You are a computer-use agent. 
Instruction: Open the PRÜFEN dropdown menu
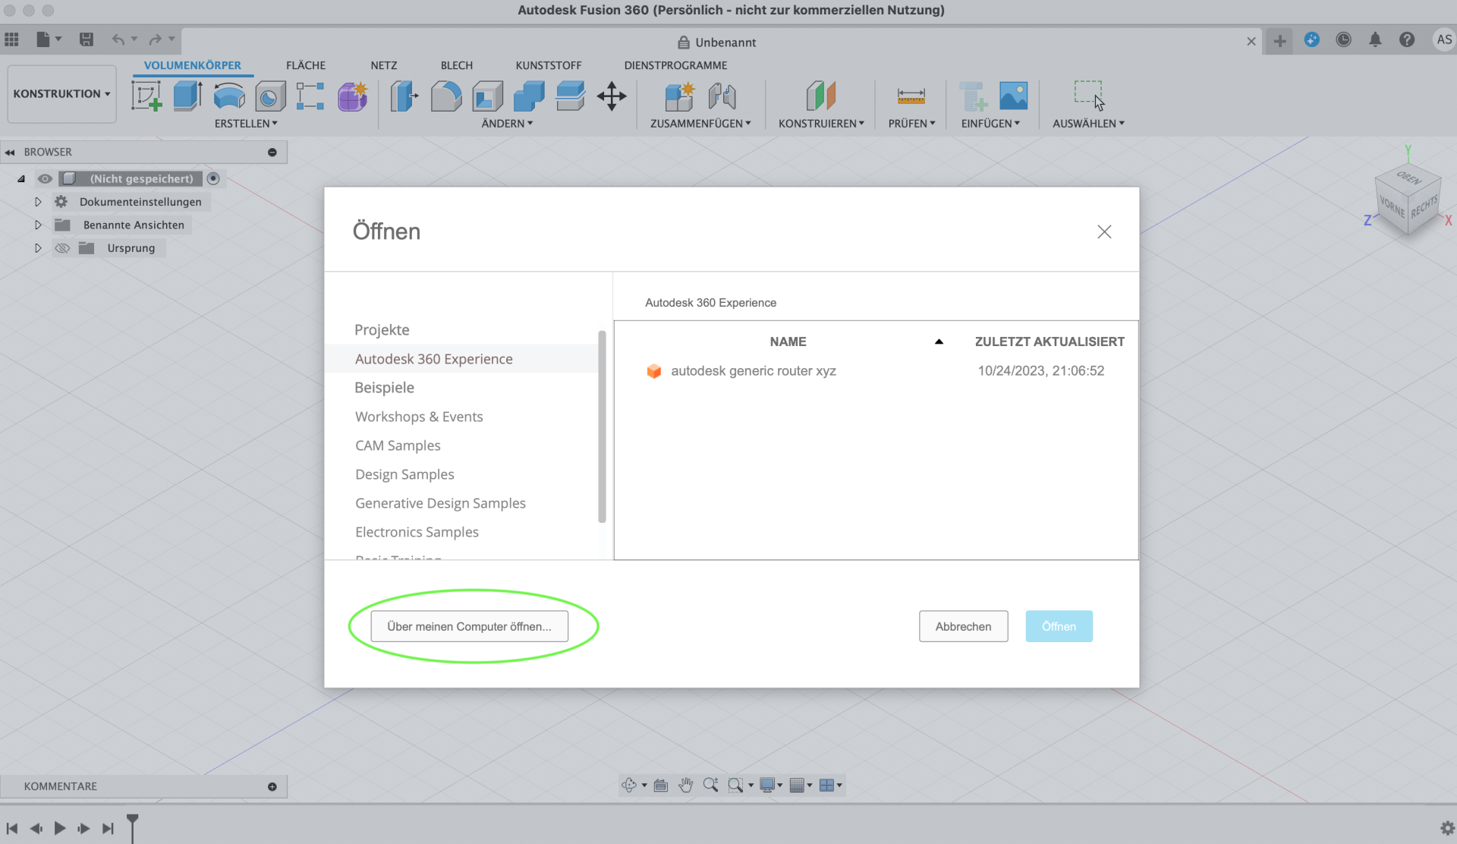coord(911,123)
